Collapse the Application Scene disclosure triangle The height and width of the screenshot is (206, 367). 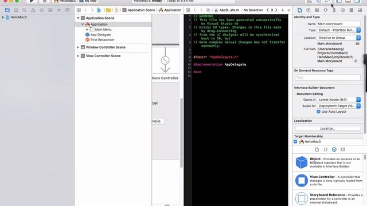[78, 18]
